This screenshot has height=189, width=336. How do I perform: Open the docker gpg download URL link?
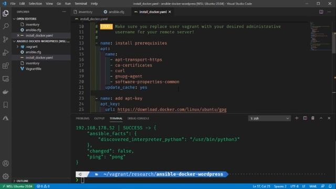[x=172, y=110]
